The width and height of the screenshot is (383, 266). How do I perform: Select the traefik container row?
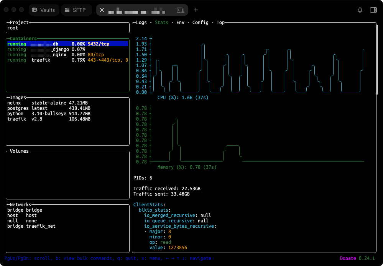[x=67, y=60]
